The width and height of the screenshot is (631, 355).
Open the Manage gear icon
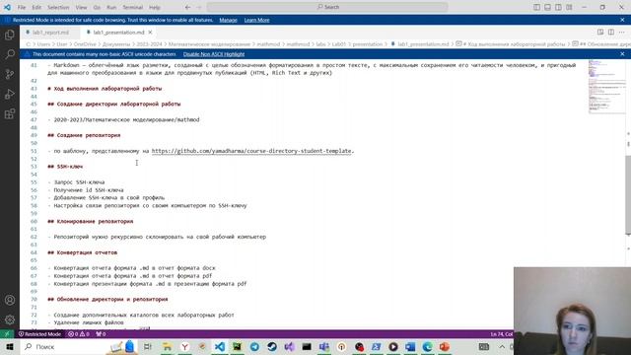(x=10, y=319)
